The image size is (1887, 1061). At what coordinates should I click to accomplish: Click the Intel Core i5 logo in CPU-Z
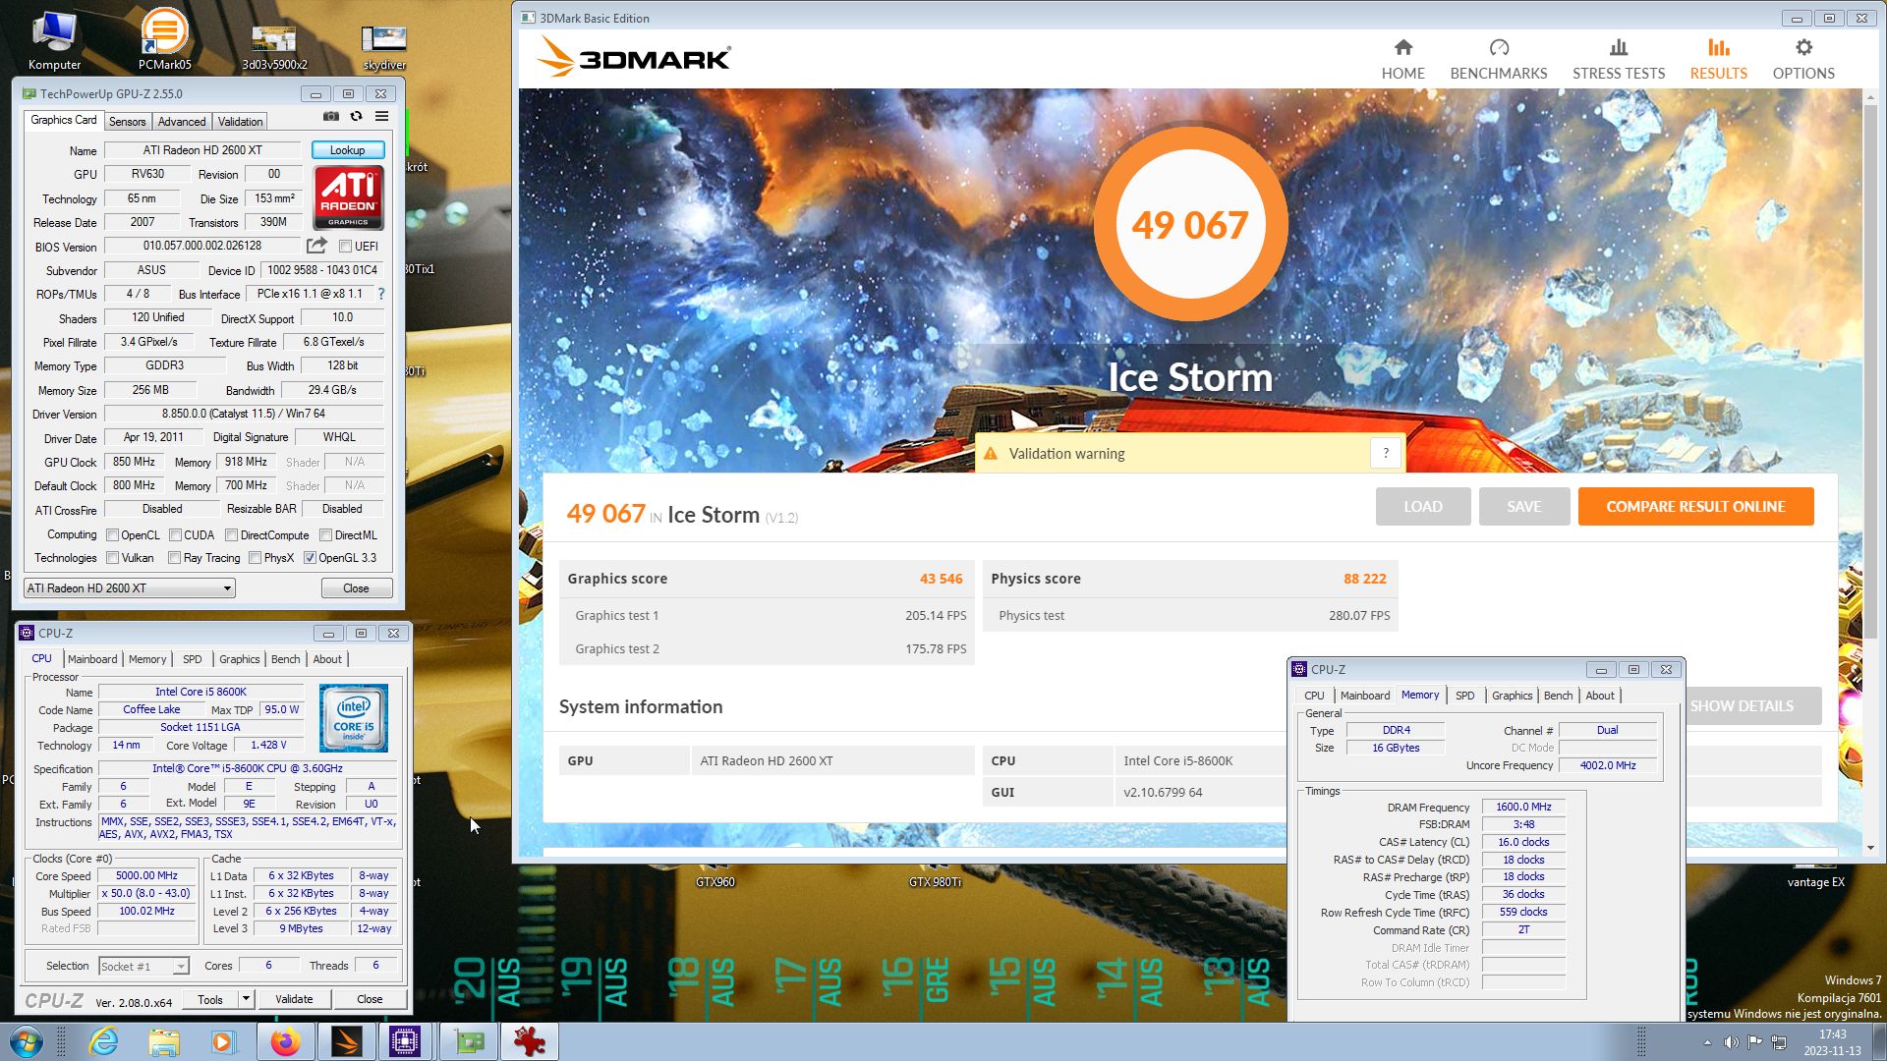[354, 718]
